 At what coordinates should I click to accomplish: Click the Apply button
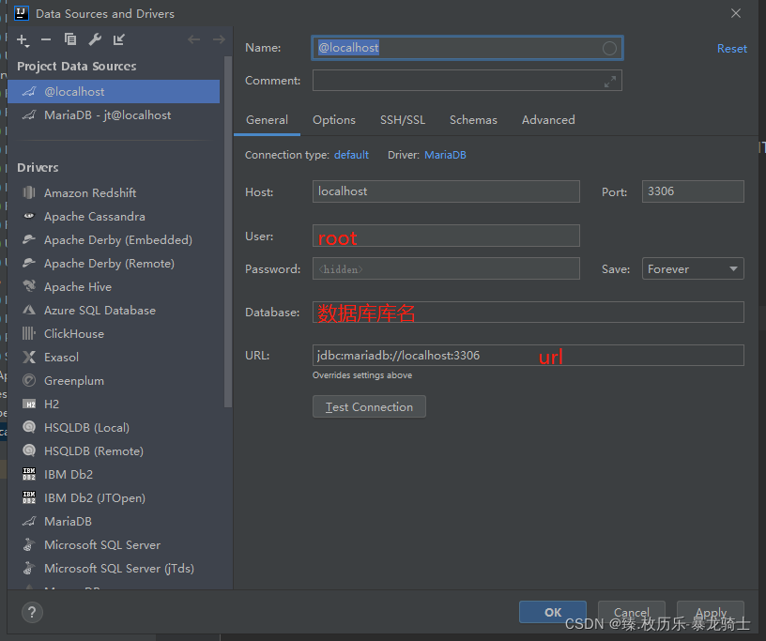click(x=711, y=612)
